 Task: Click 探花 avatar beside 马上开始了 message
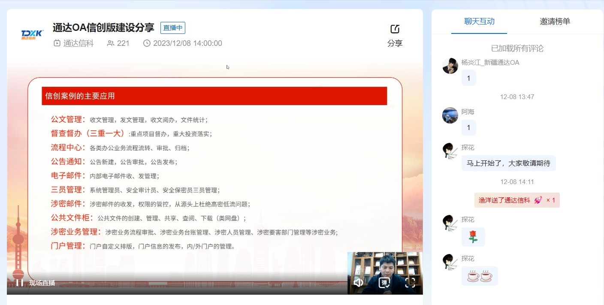450,151
